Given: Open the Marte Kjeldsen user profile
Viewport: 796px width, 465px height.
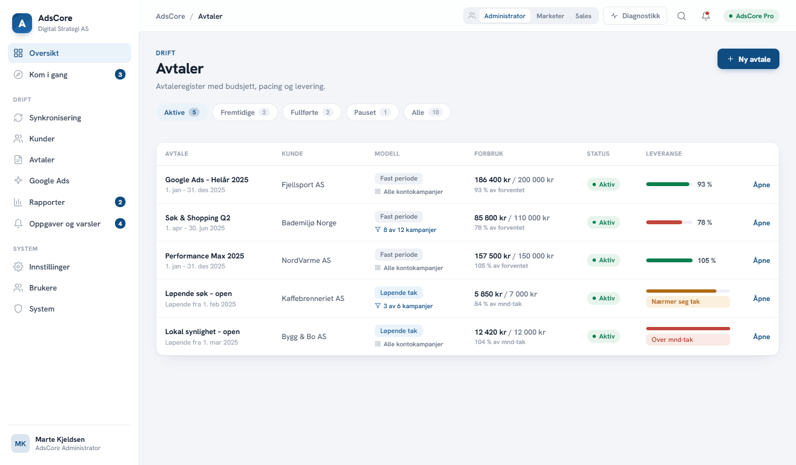Looking at the screenshot, I should pos(69,443).
